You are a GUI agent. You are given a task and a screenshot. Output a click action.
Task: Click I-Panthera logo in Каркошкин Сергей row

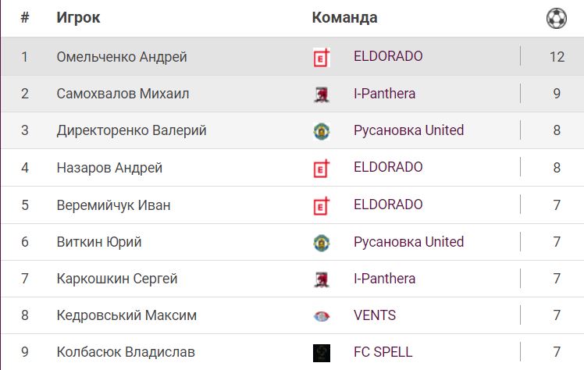pos(321,279)
